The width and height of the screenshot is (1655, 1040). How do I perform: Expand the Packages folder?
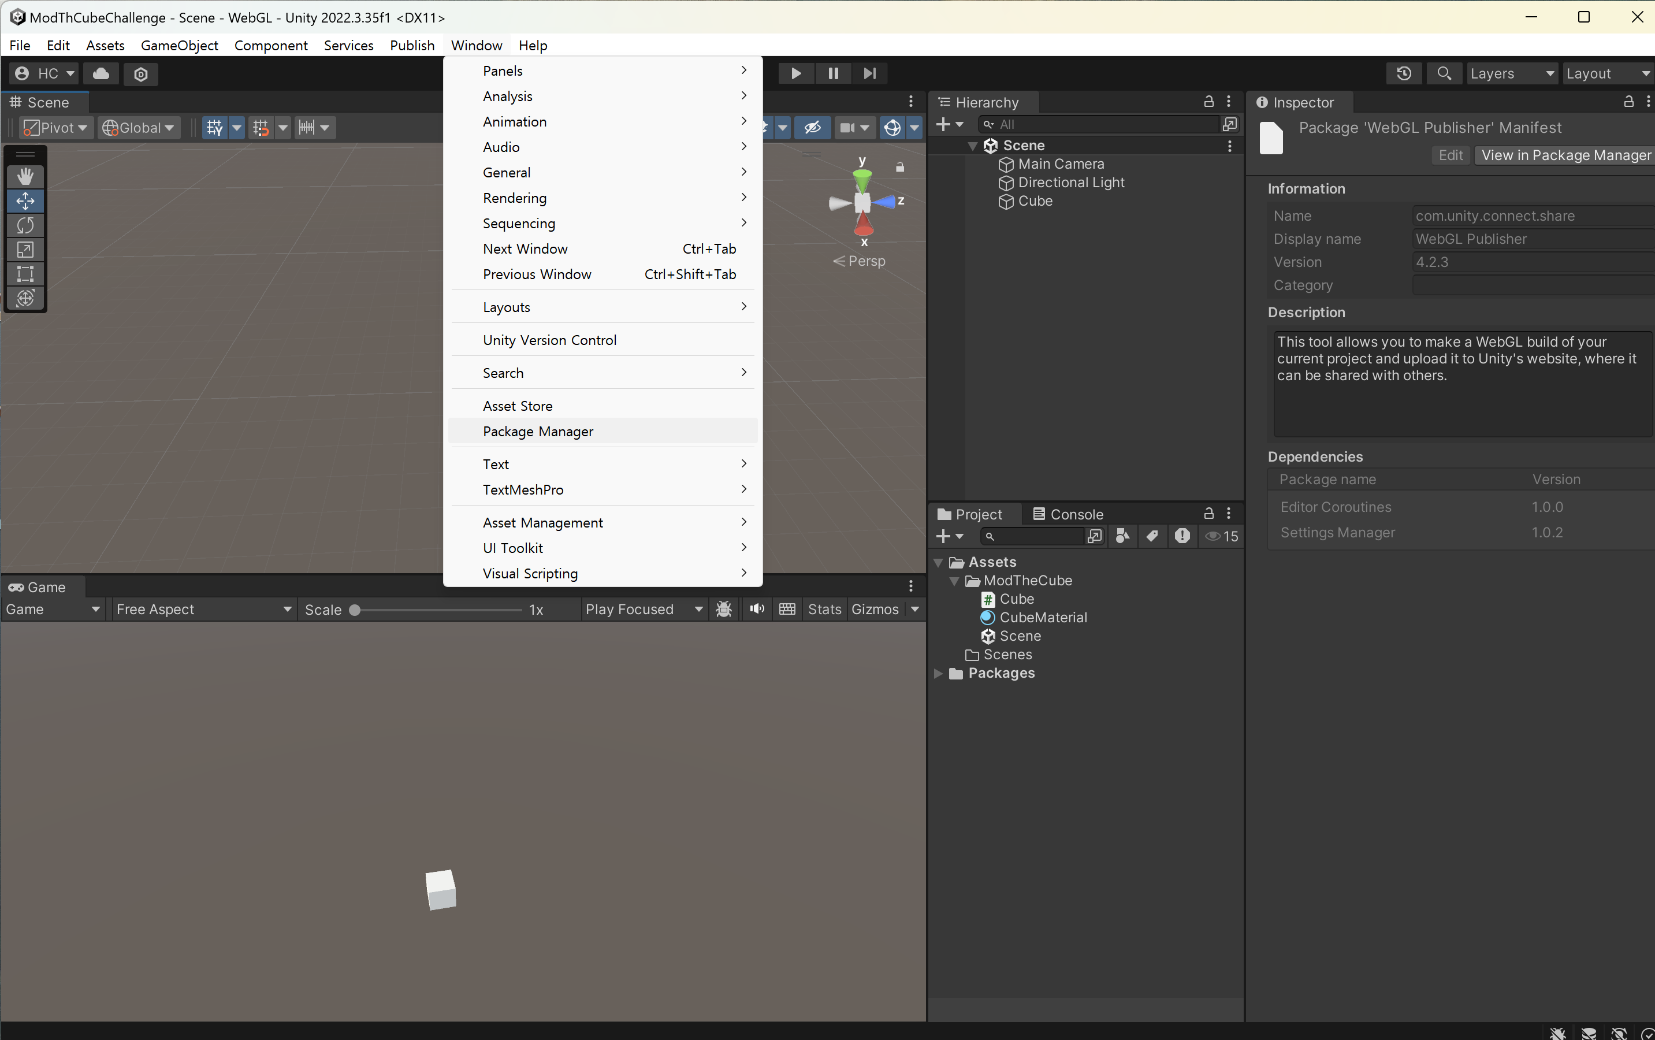[x=938, y=674]
